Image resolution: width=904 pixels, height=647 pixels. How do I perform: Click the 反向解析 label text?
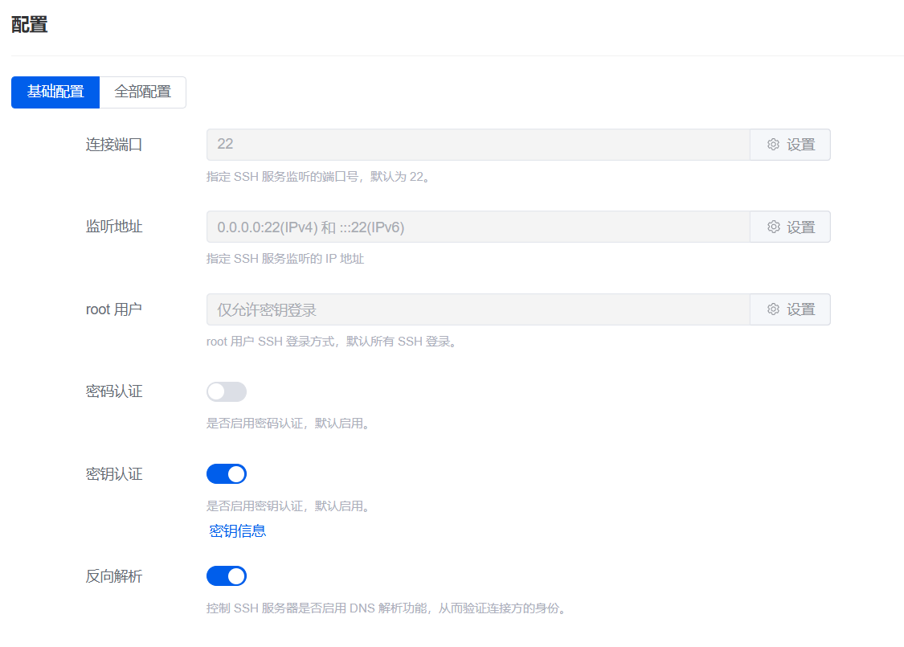pos(114,576)
